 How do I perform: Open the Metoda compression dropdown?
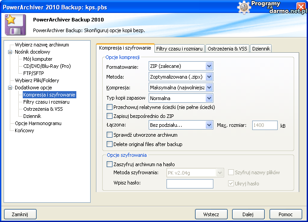[x=209, y=77]
